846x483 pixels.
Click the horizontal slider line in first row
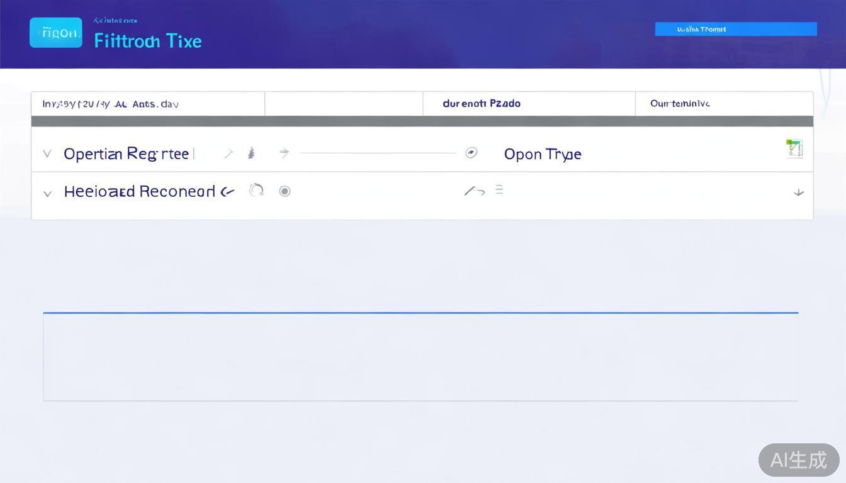pos(378,153)
